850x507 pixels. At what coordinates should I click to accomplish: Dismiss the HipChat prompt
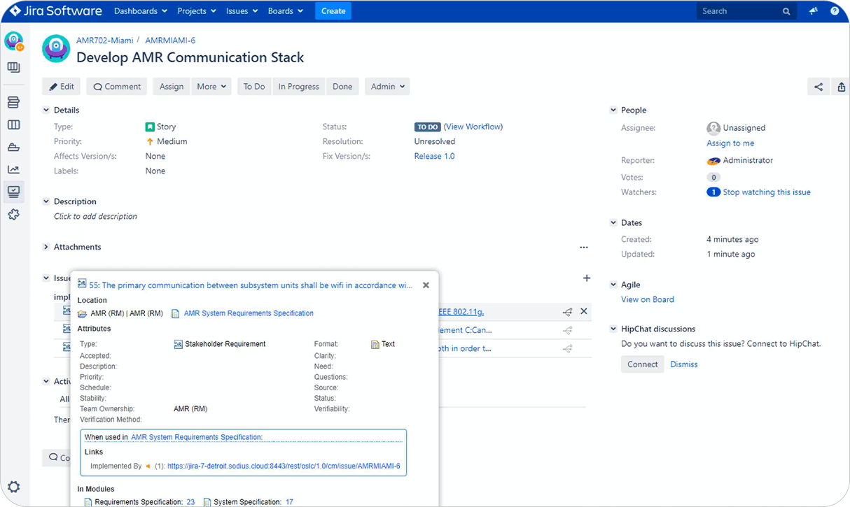click(684, 364)
